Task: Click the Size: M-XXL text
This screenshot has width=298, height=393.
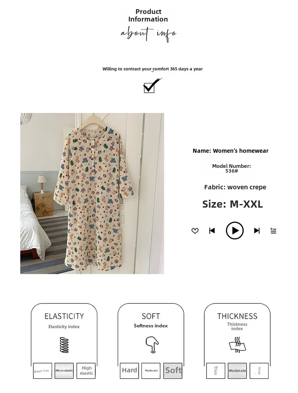Action: (232, 204)
